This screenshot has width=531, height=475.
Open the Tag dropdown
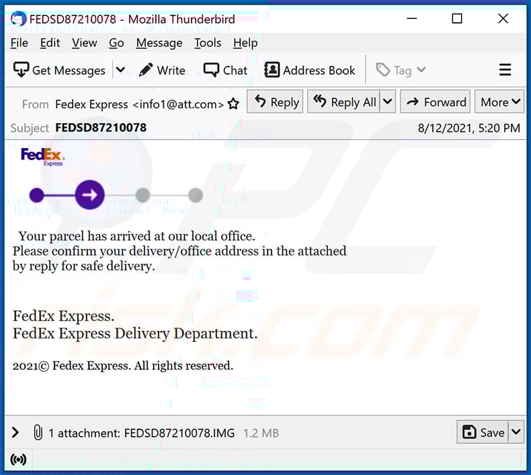(x=401, y=70)
